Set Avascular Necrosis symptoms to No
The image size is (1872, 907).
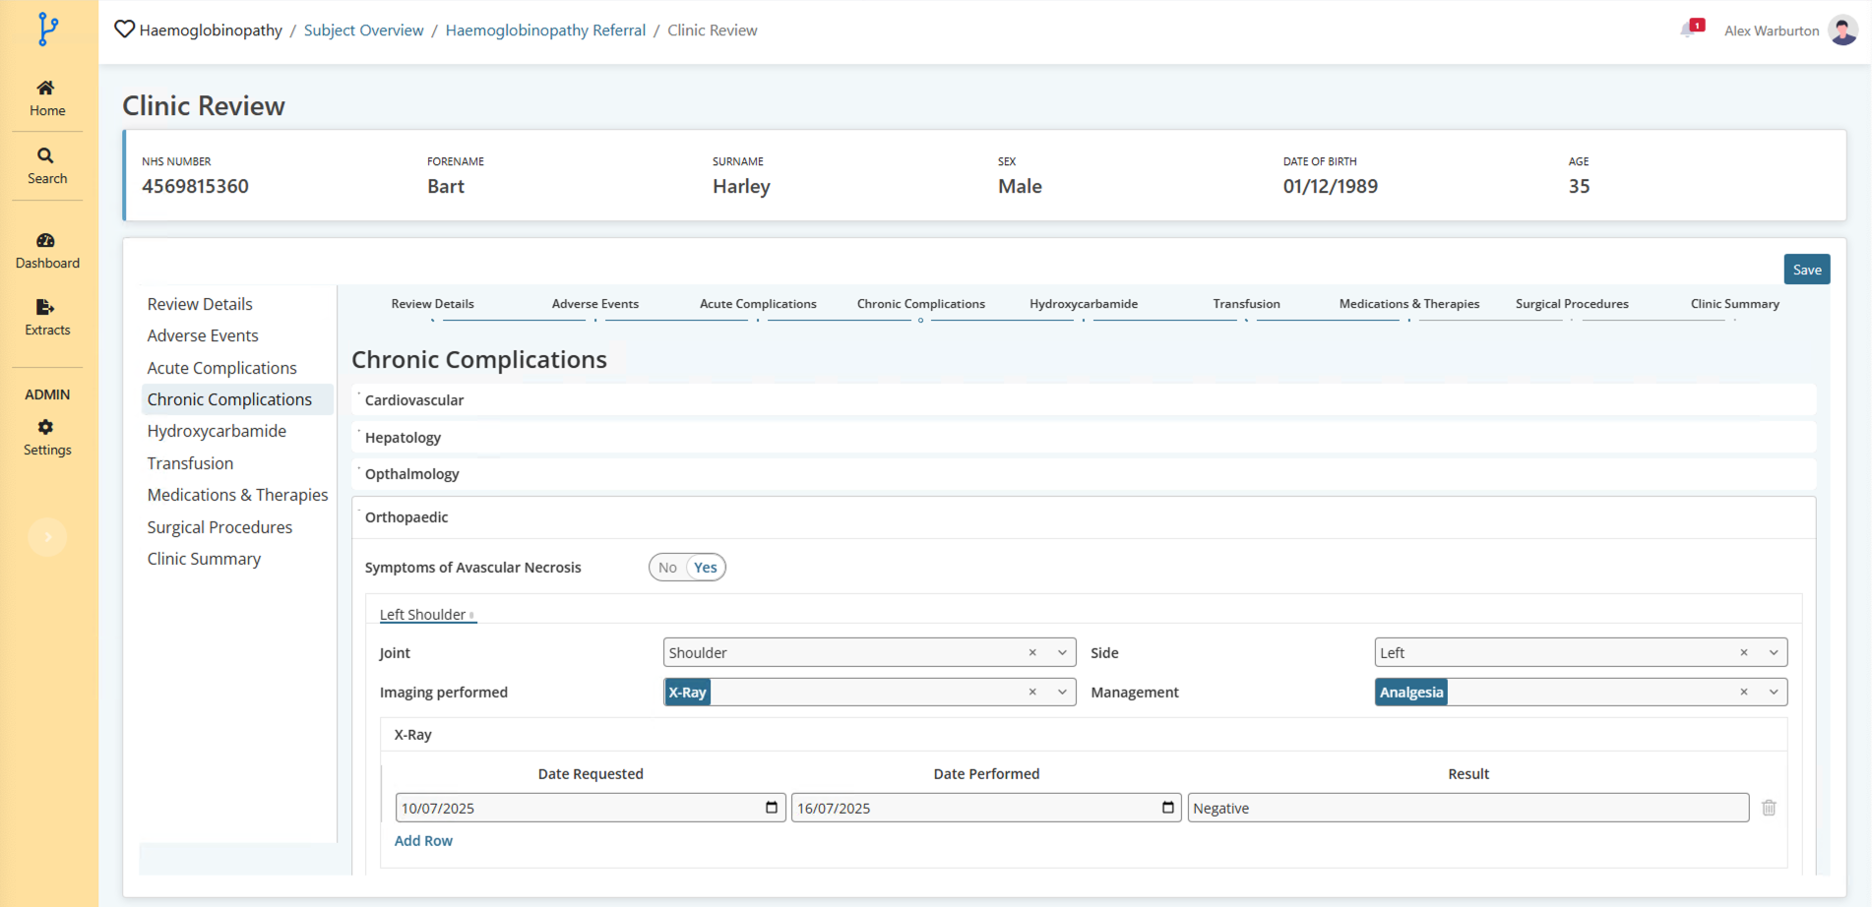click(667, 568)
